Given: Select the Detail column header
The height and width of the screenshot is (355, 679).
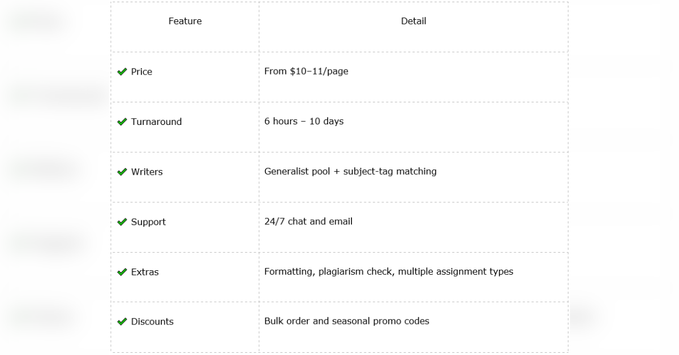Looking at the screenshot, I should coord(414,21).
